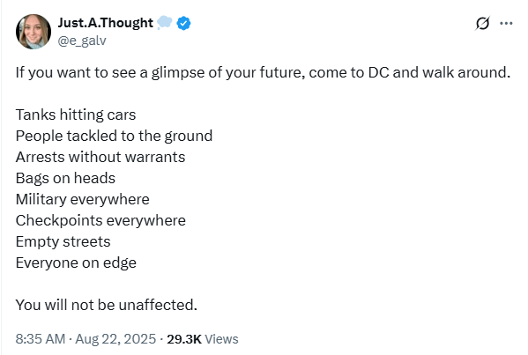Click the 'glimpse of your future' opening line
The height and width of the screenshot is (355, 528).
coord(263,73)
